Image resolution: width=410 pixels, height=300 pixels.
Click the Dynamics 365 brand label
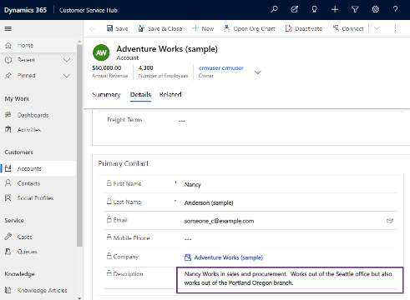25,10
